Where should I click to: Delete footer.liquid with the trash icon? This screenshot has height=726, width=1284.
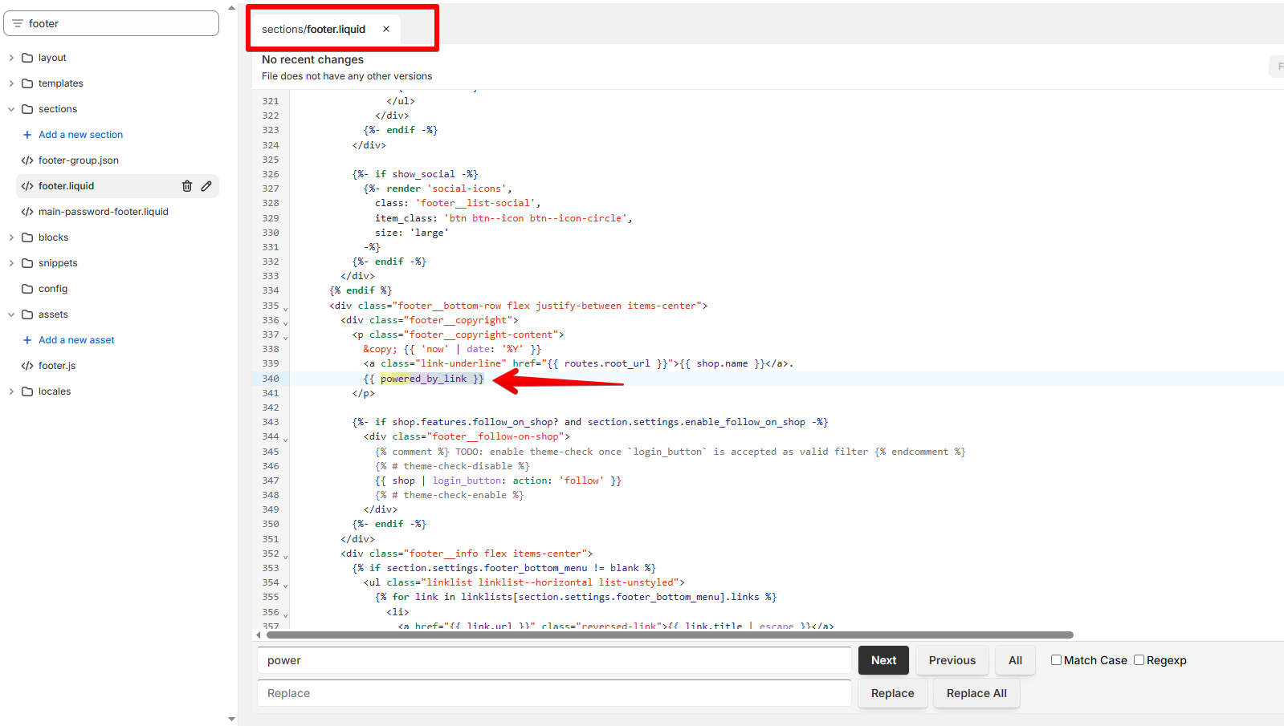[x=187, y=186]
